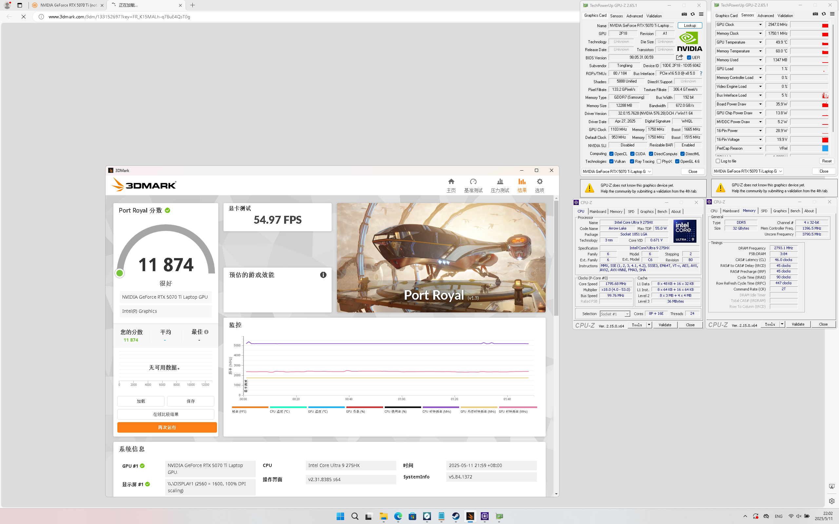This screenshot has width=839, height=524.
Task: Click the refresh icon in GPU-Z Sensors window
Action: [x=824, y=14]
